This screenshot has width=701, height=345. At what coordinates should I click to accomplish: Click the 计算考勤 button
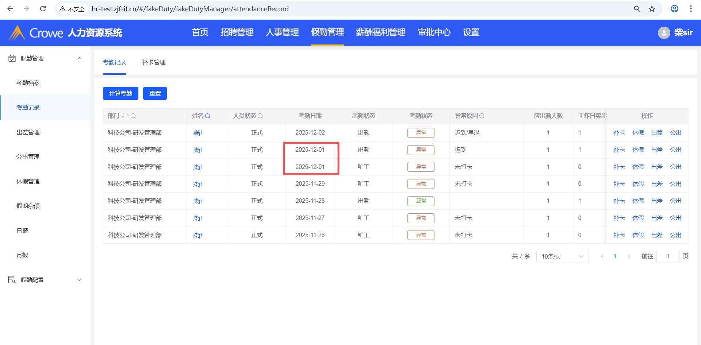[x=120, y=93]
